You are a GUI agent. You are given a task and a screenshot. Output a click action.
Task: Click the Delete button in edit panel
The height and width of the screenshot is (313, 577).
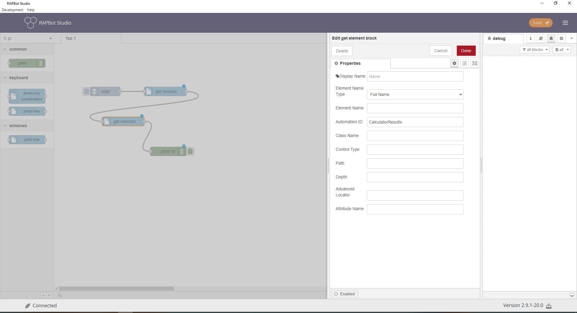point(342,51)
